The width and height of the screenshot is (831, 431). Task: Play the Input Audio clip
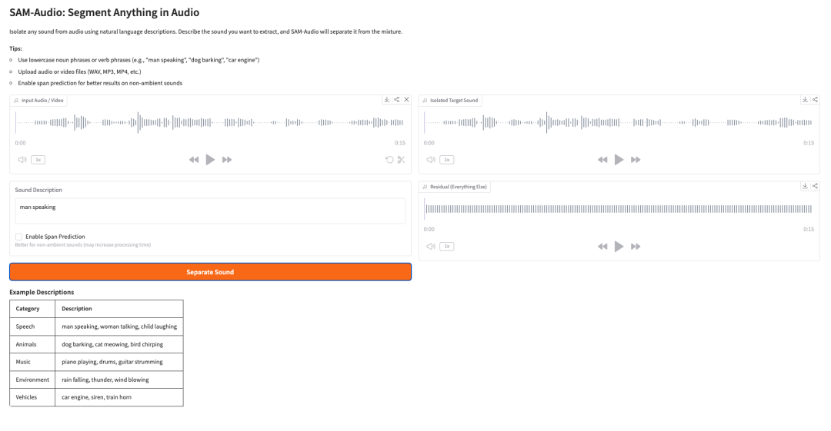point(210,159)
